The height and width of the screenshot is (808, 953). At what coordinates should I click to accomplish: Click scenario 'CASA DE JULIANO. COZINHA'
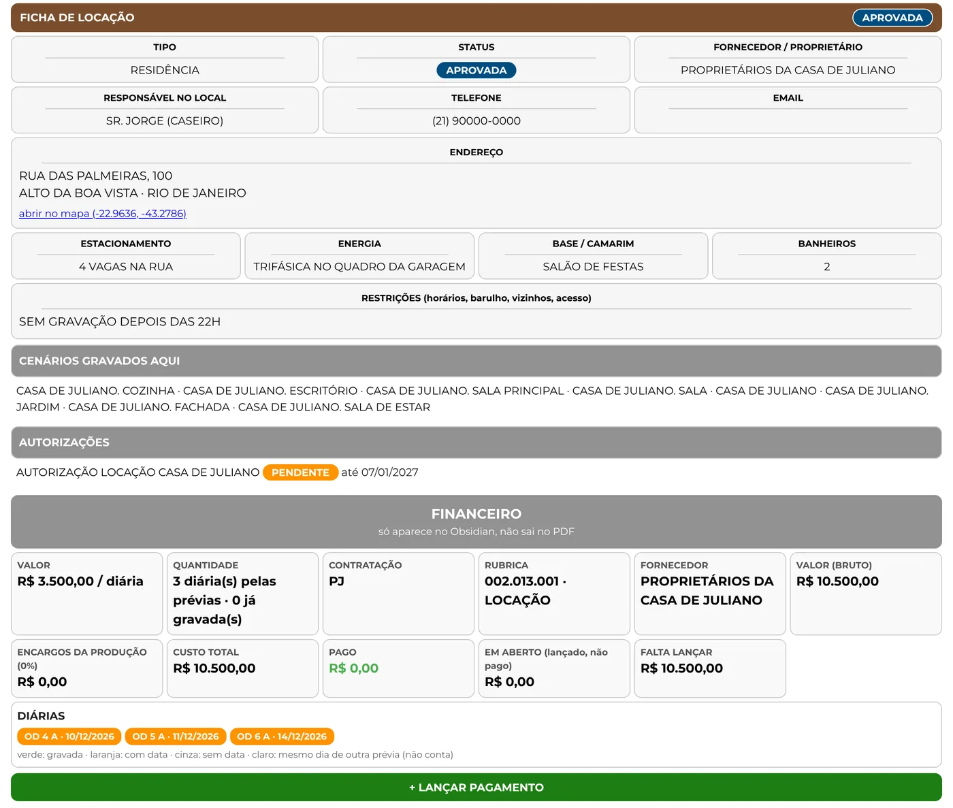(95, 391)
